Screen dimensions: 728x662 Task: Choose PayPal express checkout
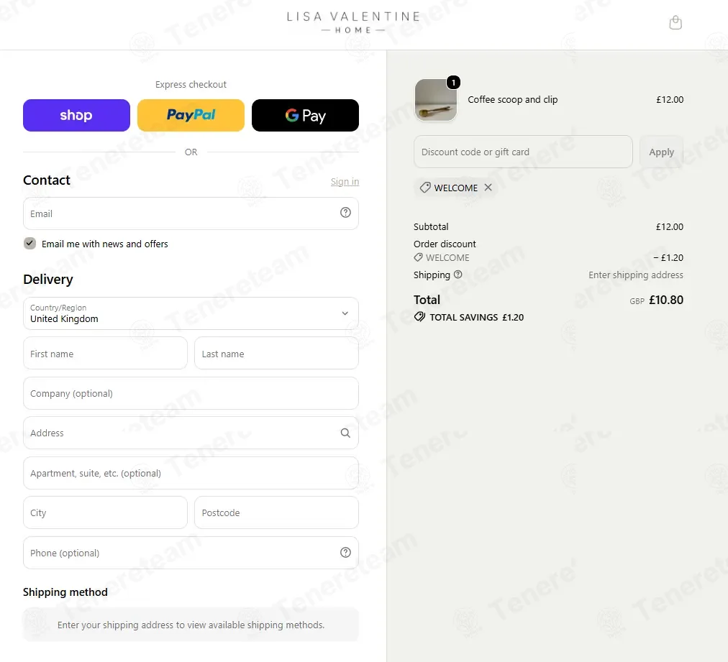[191, 115]
